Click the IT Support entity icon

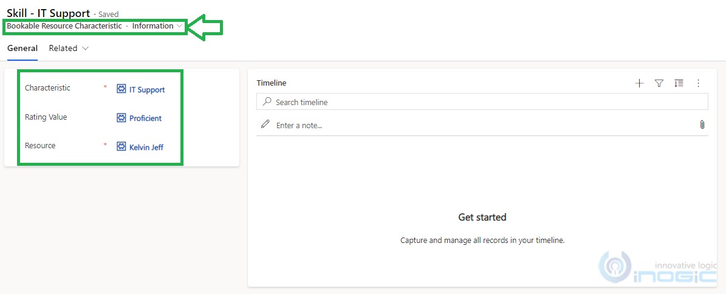pyautogui.click(x=122, y=89)
